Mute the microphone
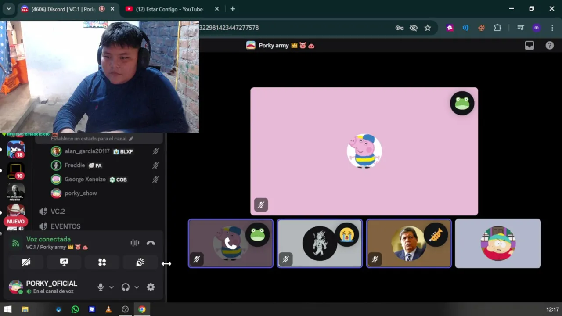This screenshot has height=316, width=562. pyautogui.click(x=101, y=287)
